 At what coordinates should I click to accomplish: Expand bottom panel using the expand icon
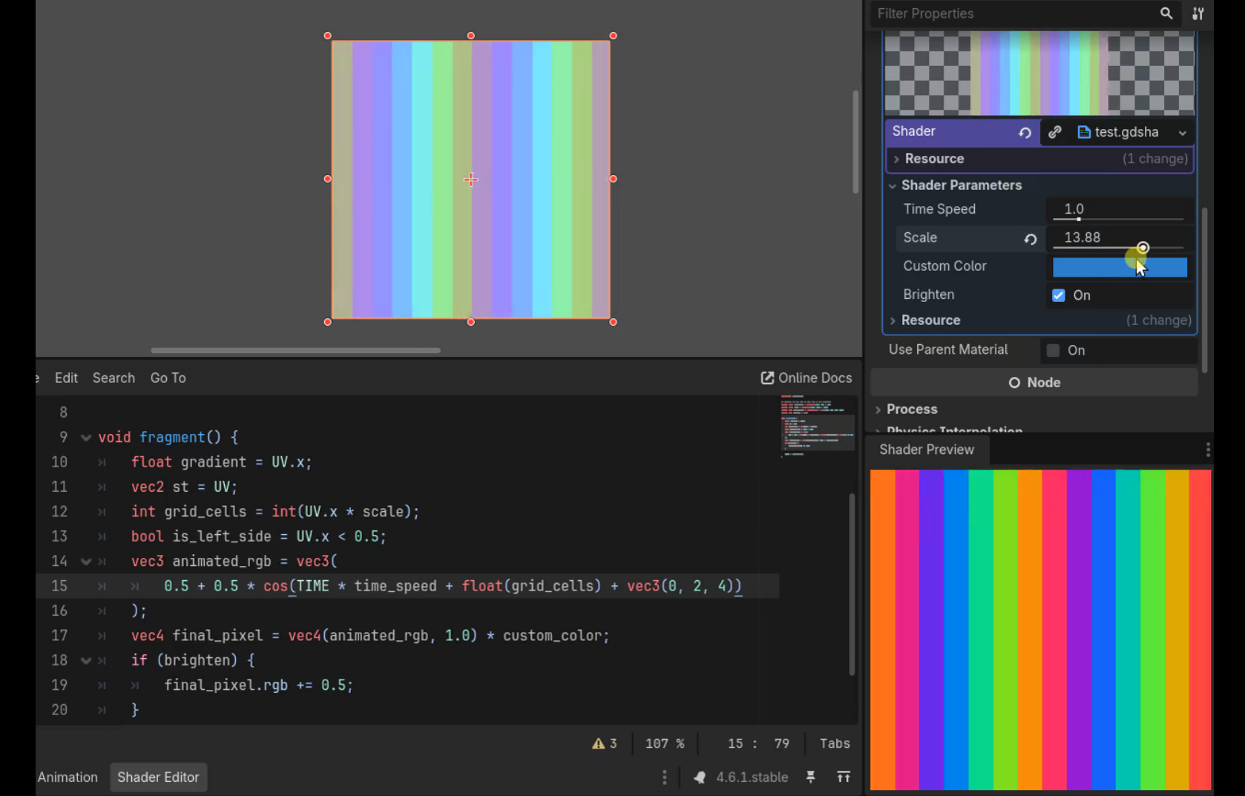(844, 777)
